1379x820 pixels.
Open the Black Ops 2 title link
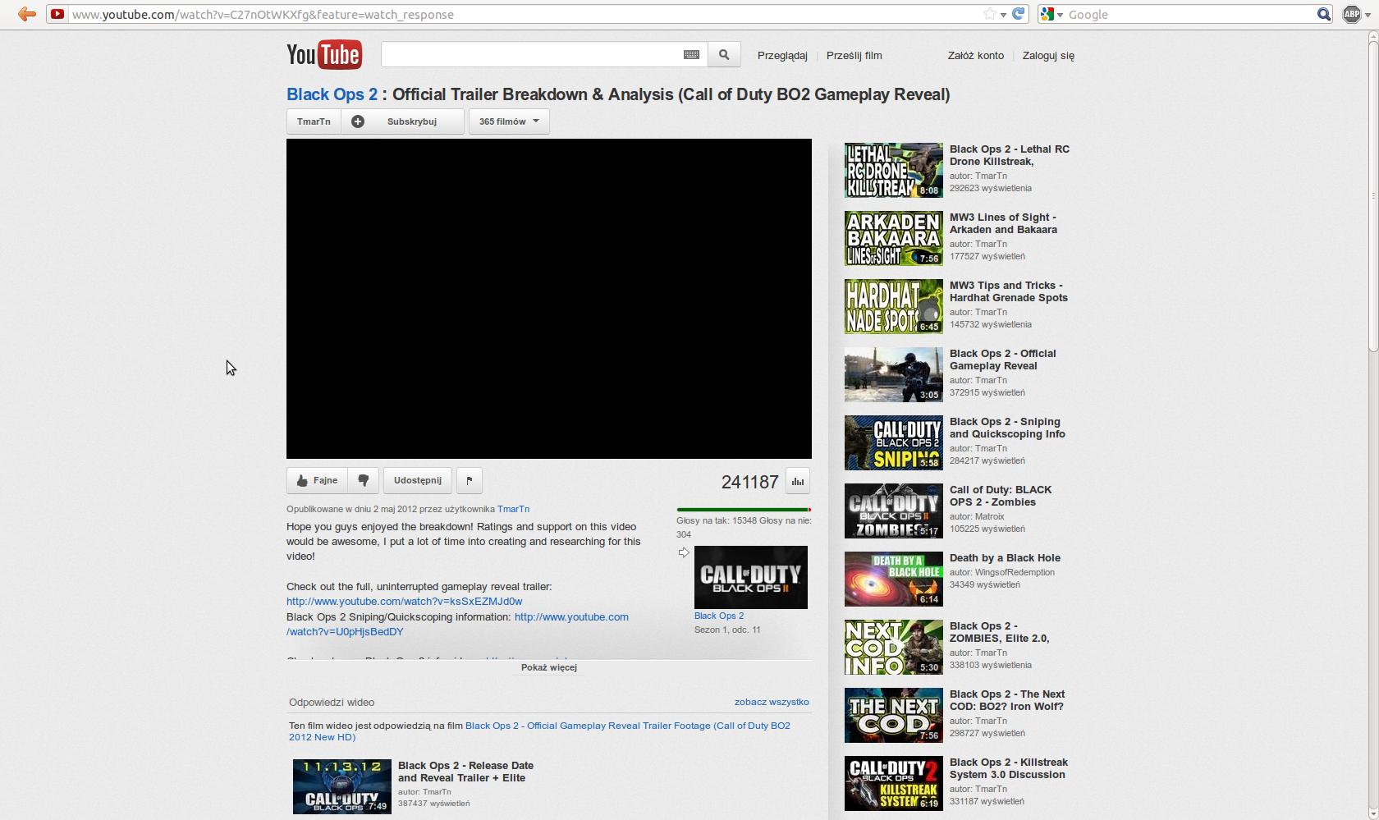coord(332,94)
